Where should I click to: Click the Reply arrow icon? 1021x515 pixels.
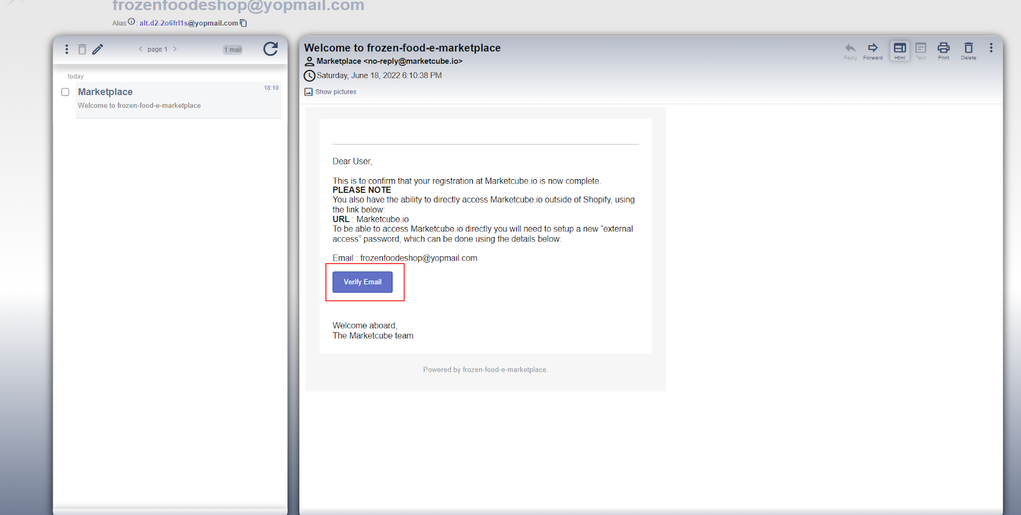point(850,50)
